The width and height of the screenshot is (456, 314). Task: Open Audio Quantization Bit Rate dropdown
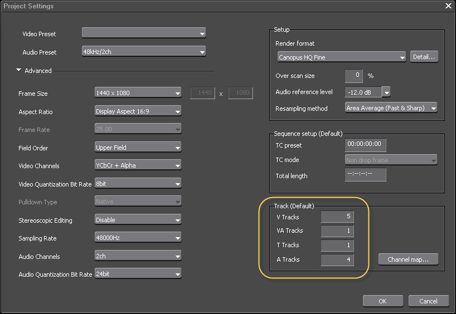[138, 274]
